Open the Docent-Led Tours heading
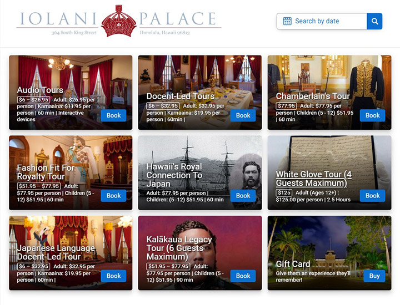400x305 pixels. (181, 96)
